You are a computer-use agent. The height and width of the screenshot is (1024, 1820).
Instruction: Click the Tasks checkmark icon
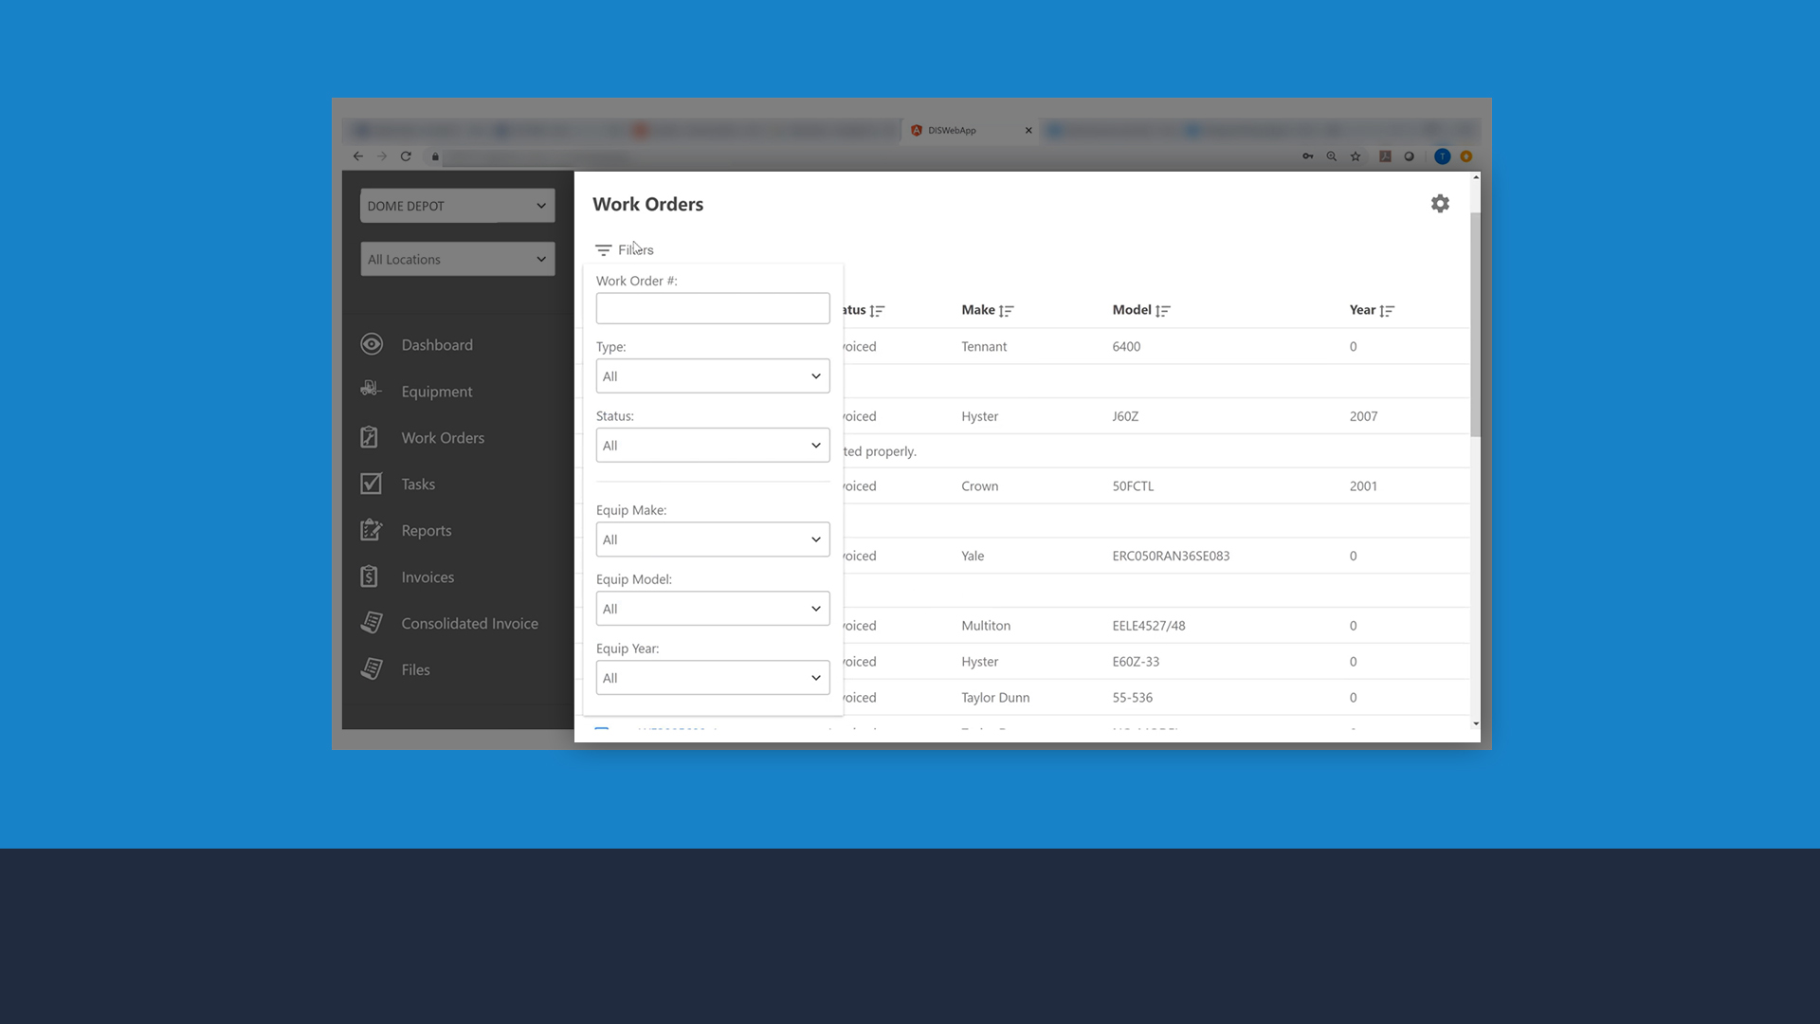pyautogui.click(x=371, y=484)
